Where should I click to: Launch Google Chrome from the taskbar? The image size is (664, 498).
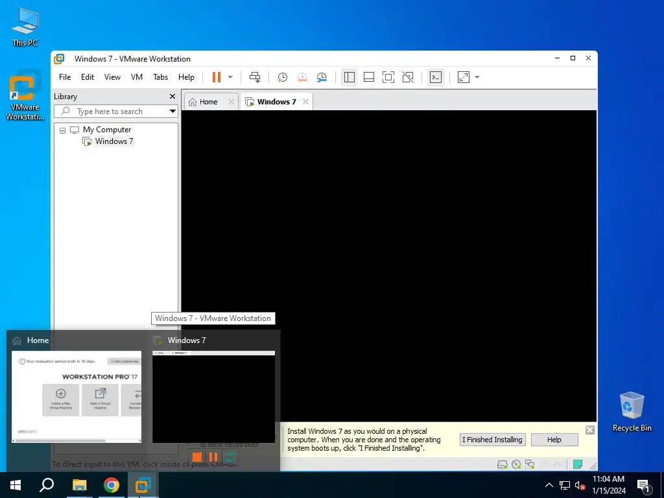pos(112,485)
